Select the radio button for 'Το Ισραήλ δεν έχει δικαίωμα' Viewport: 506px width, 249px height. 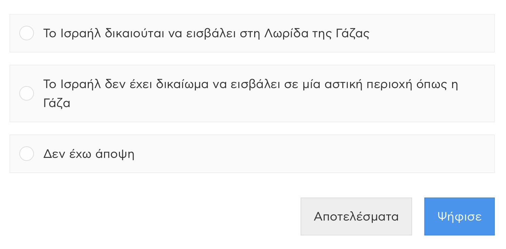click(x=26, y=94)
